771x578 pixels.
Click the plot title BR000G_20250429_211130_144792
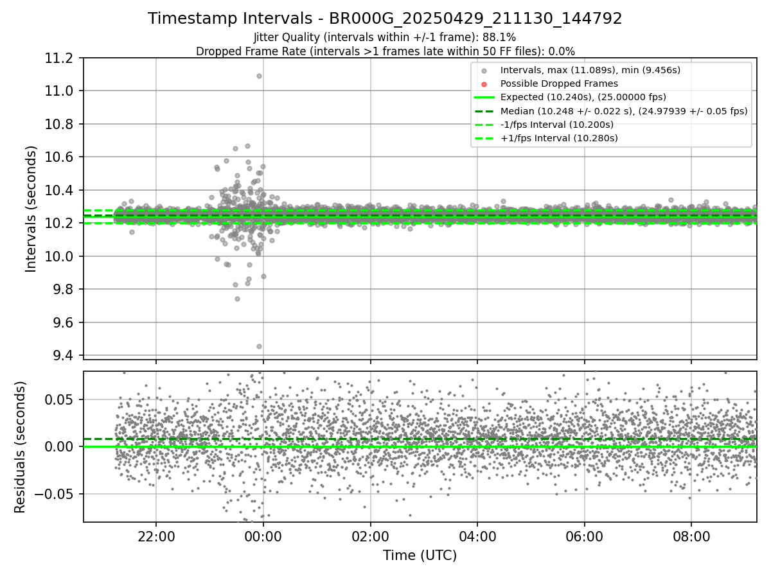click(x=385, y=19)
